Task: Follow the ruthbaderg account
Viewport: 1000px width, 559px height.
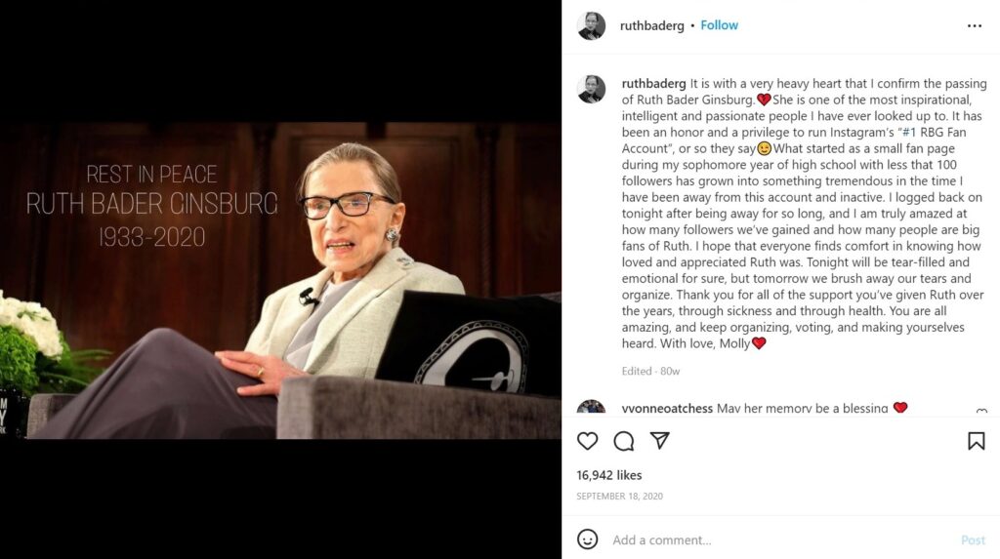Action: (719, 25)
